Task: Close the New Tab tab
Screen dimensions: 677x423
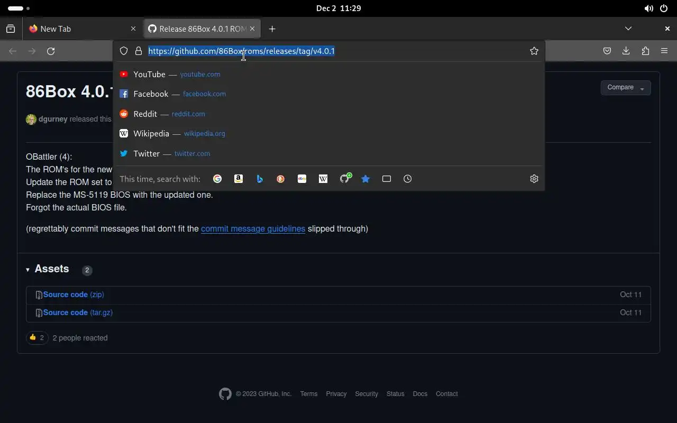Action: click(x=133, y=29)
